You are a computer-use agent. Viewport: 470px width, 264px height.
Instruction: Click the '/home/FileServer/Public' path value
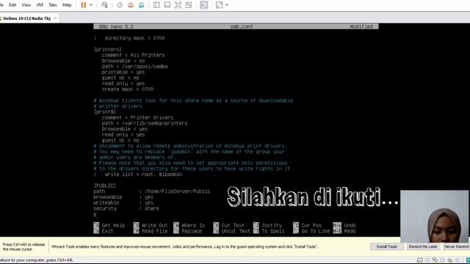(x=178, y=191)
